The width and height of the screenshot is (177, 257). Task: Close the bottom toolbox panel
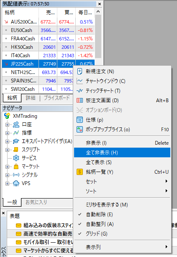(x=3, y=213)
